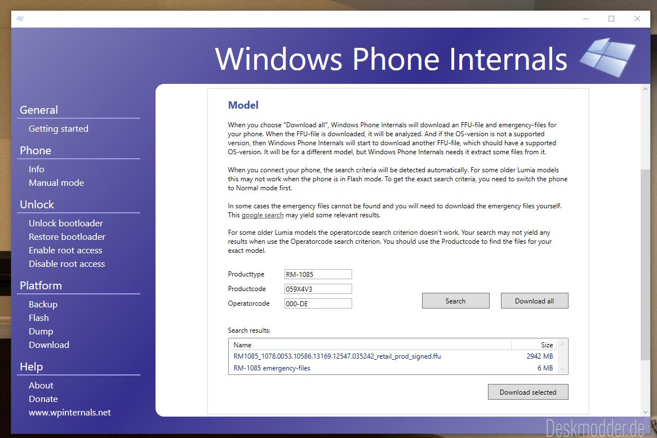This screenshot has height=438, width=657.
Task: Visit www.wpinternals.net link
Action: (x=69, y=413)
